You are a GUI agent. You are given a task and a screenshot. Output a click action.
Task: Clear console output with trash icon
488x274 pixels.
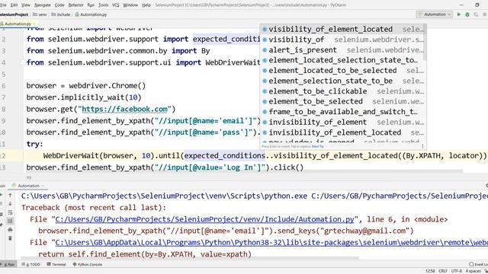pos(10,238)
